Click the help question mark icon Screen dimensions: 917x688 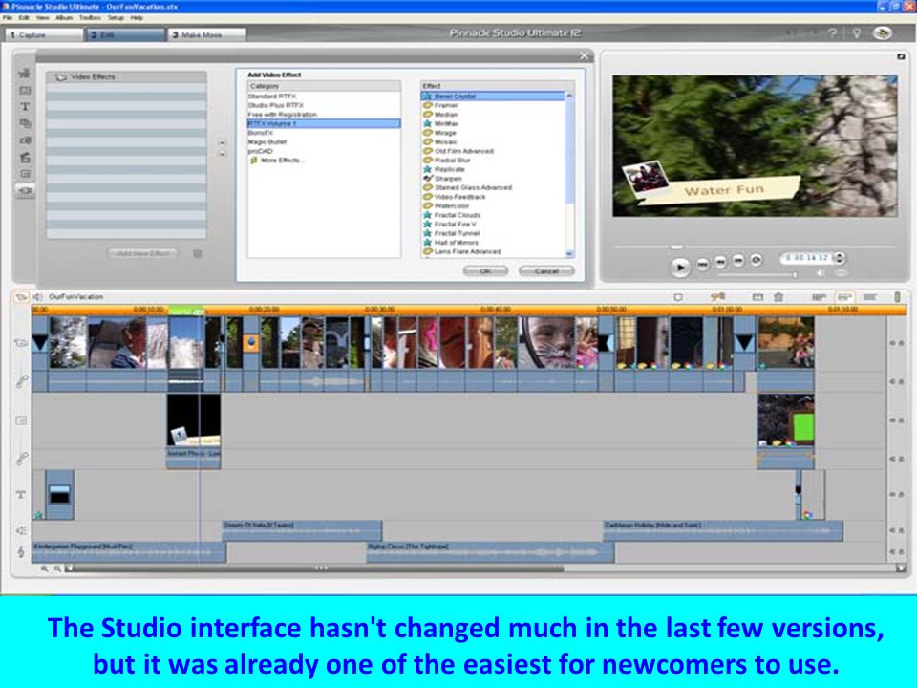[833, 33]
